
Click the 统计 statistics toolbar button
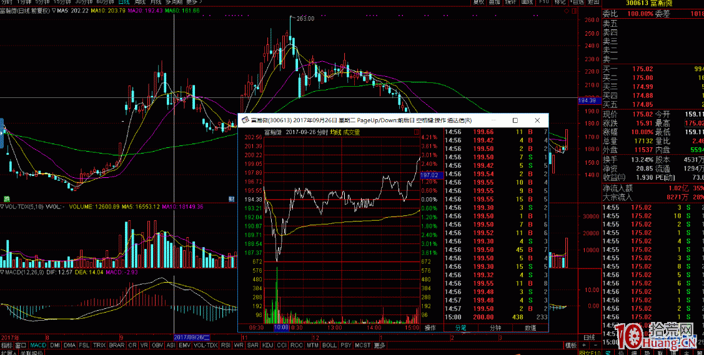tap(511, 2)
